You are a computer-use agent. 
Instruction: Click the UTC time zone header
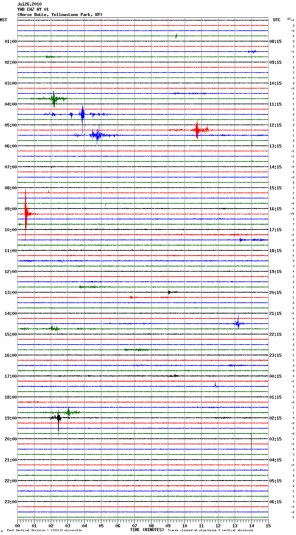pos(277,20)
